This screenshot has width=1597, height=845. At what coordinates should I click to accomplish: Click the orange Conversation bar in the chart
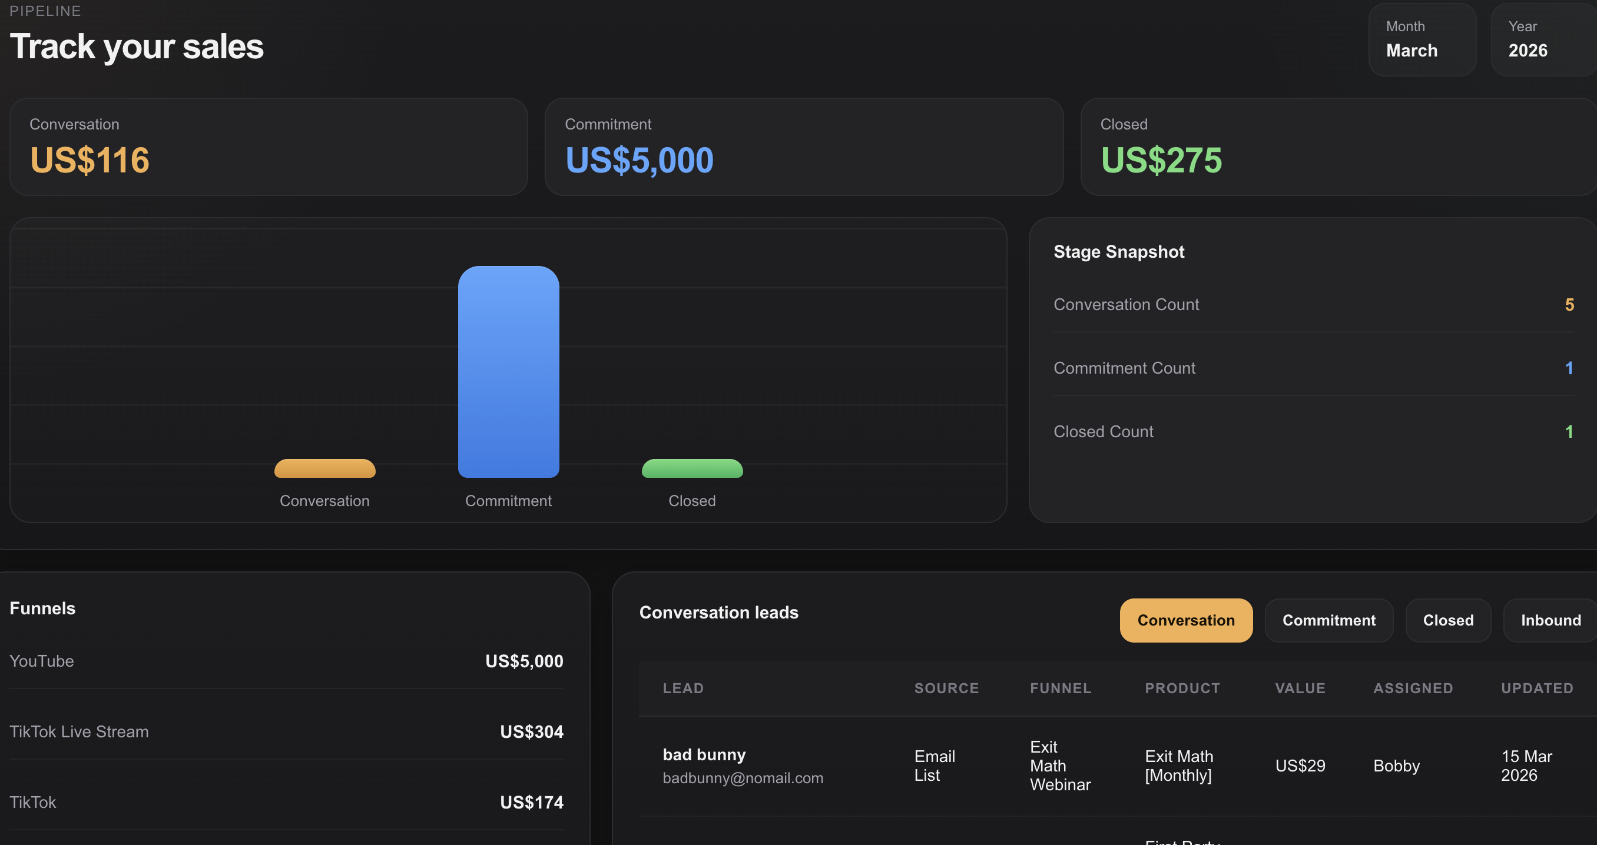click(324, 469)
